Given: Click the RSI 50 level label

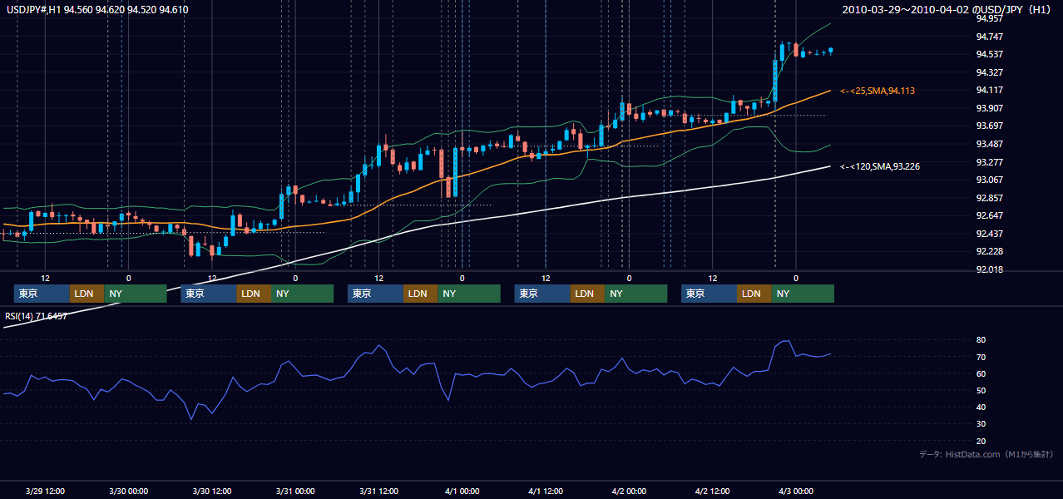Looking at the screenshot, I should [981, 390].
